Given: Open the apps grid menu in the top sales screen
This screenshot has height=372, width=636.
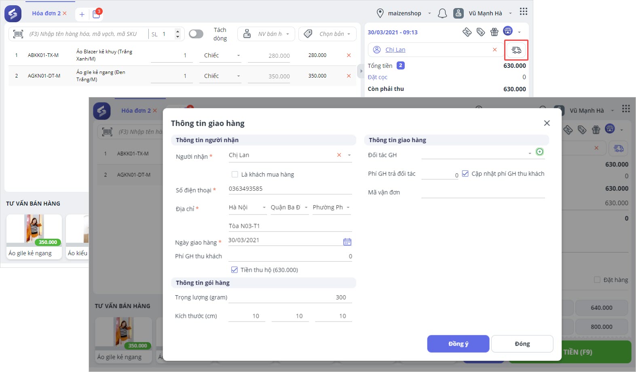Looking at the screenshot, I should point(524,12).
